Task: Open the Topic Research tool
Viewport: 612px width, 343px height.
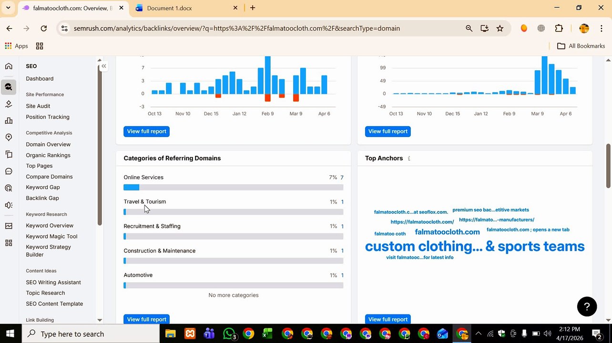Action: [x=45, y=293]
